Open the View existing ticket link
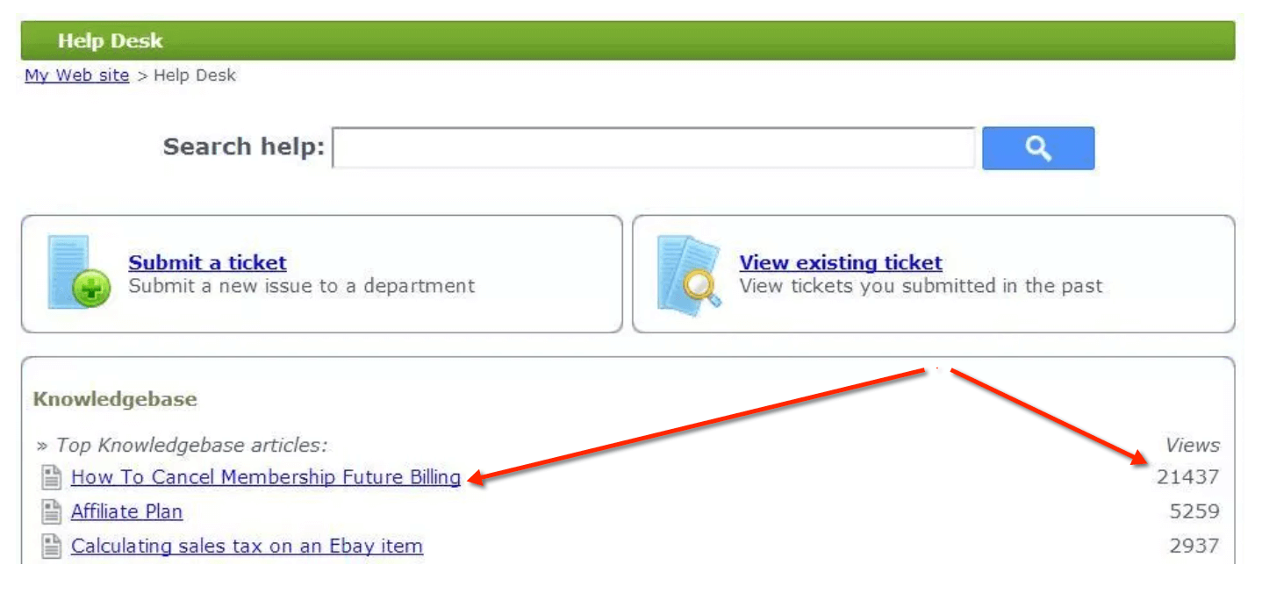 tap(841, 262)
